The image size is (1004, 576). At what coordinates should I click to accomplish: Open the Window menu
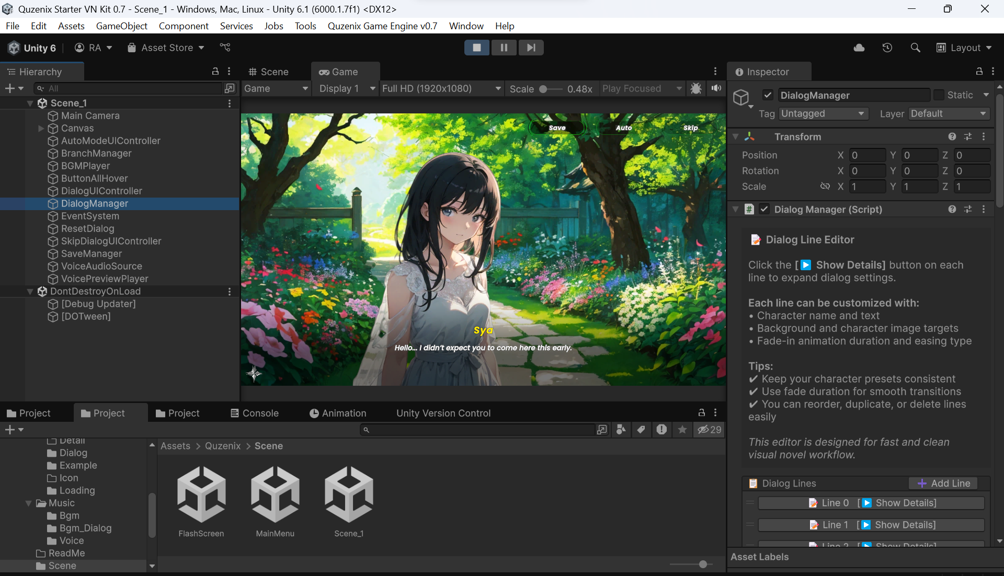click(466, 26)
